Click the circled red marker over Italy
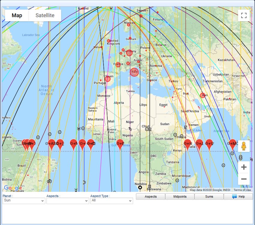255x225 pixels. click(x=134, y=72)
